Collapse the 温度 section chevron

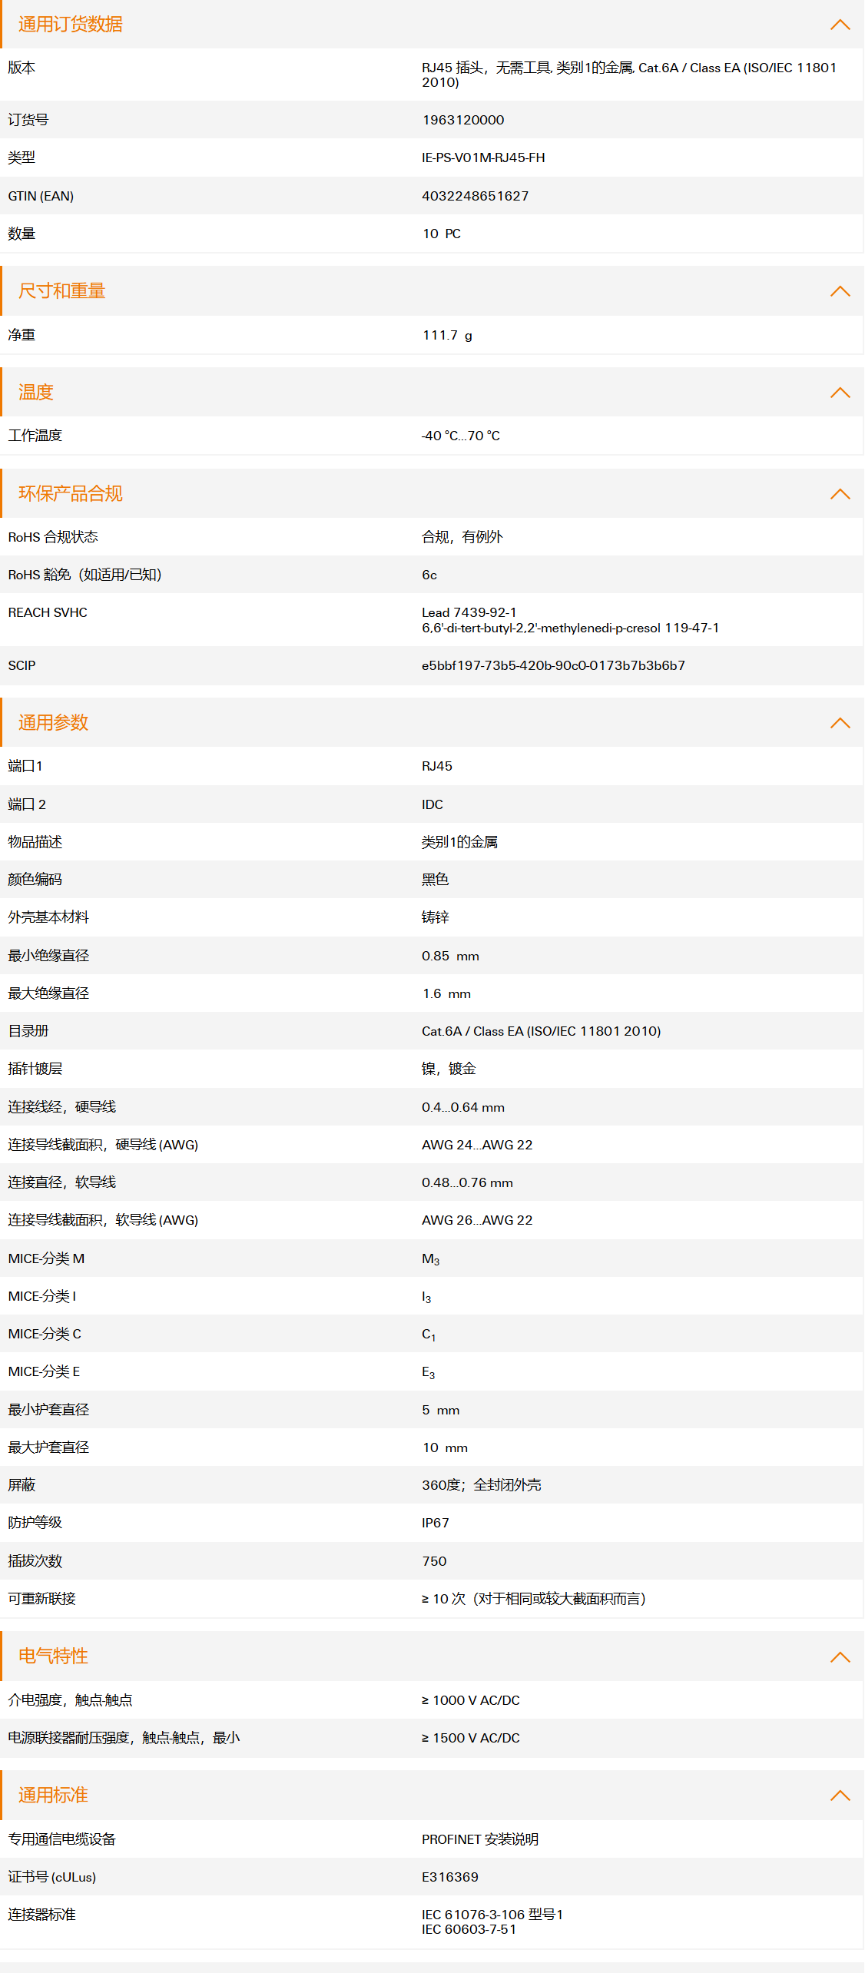(840, 393)
